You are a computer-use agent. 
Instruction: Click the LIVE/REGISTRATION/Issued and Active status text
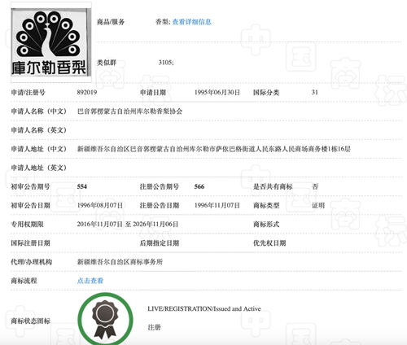(204, 309)
